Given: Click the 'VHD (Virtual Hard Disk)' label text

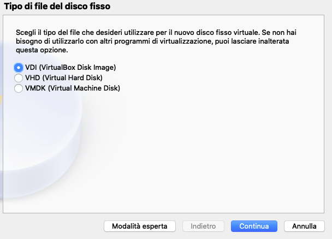Looking at the screenshot, I should tap(64, 78).
